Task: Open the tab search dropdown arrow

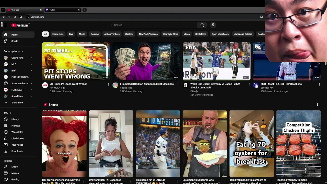Action: (x=3, y=10)
